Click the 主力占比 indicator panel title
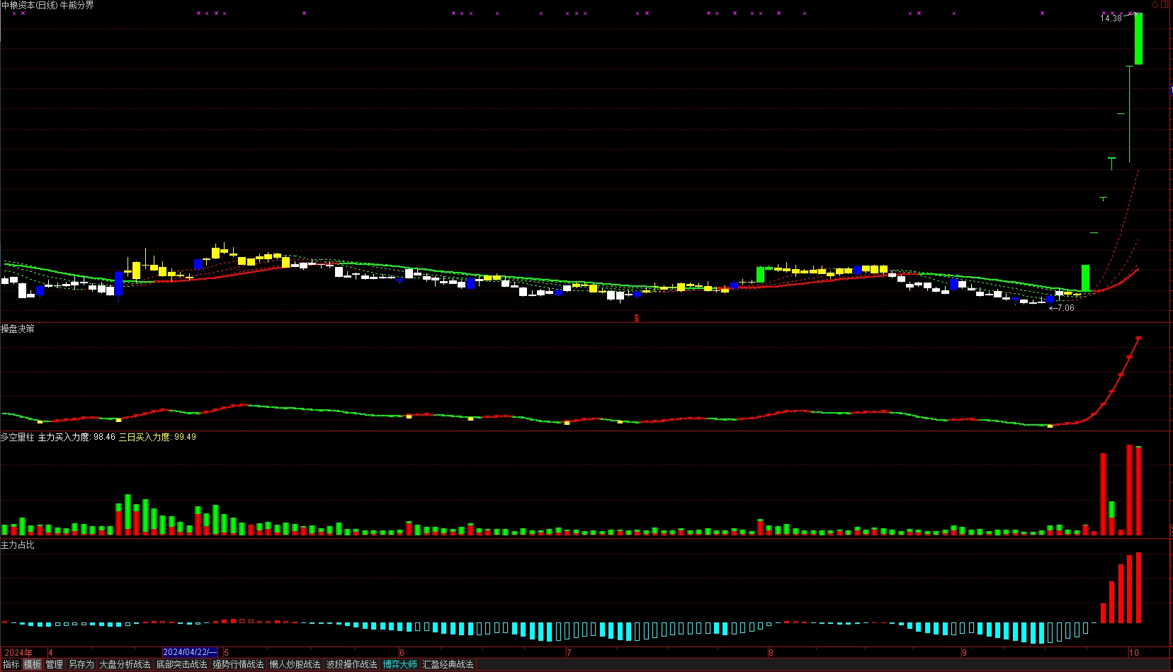 (18, 545)
